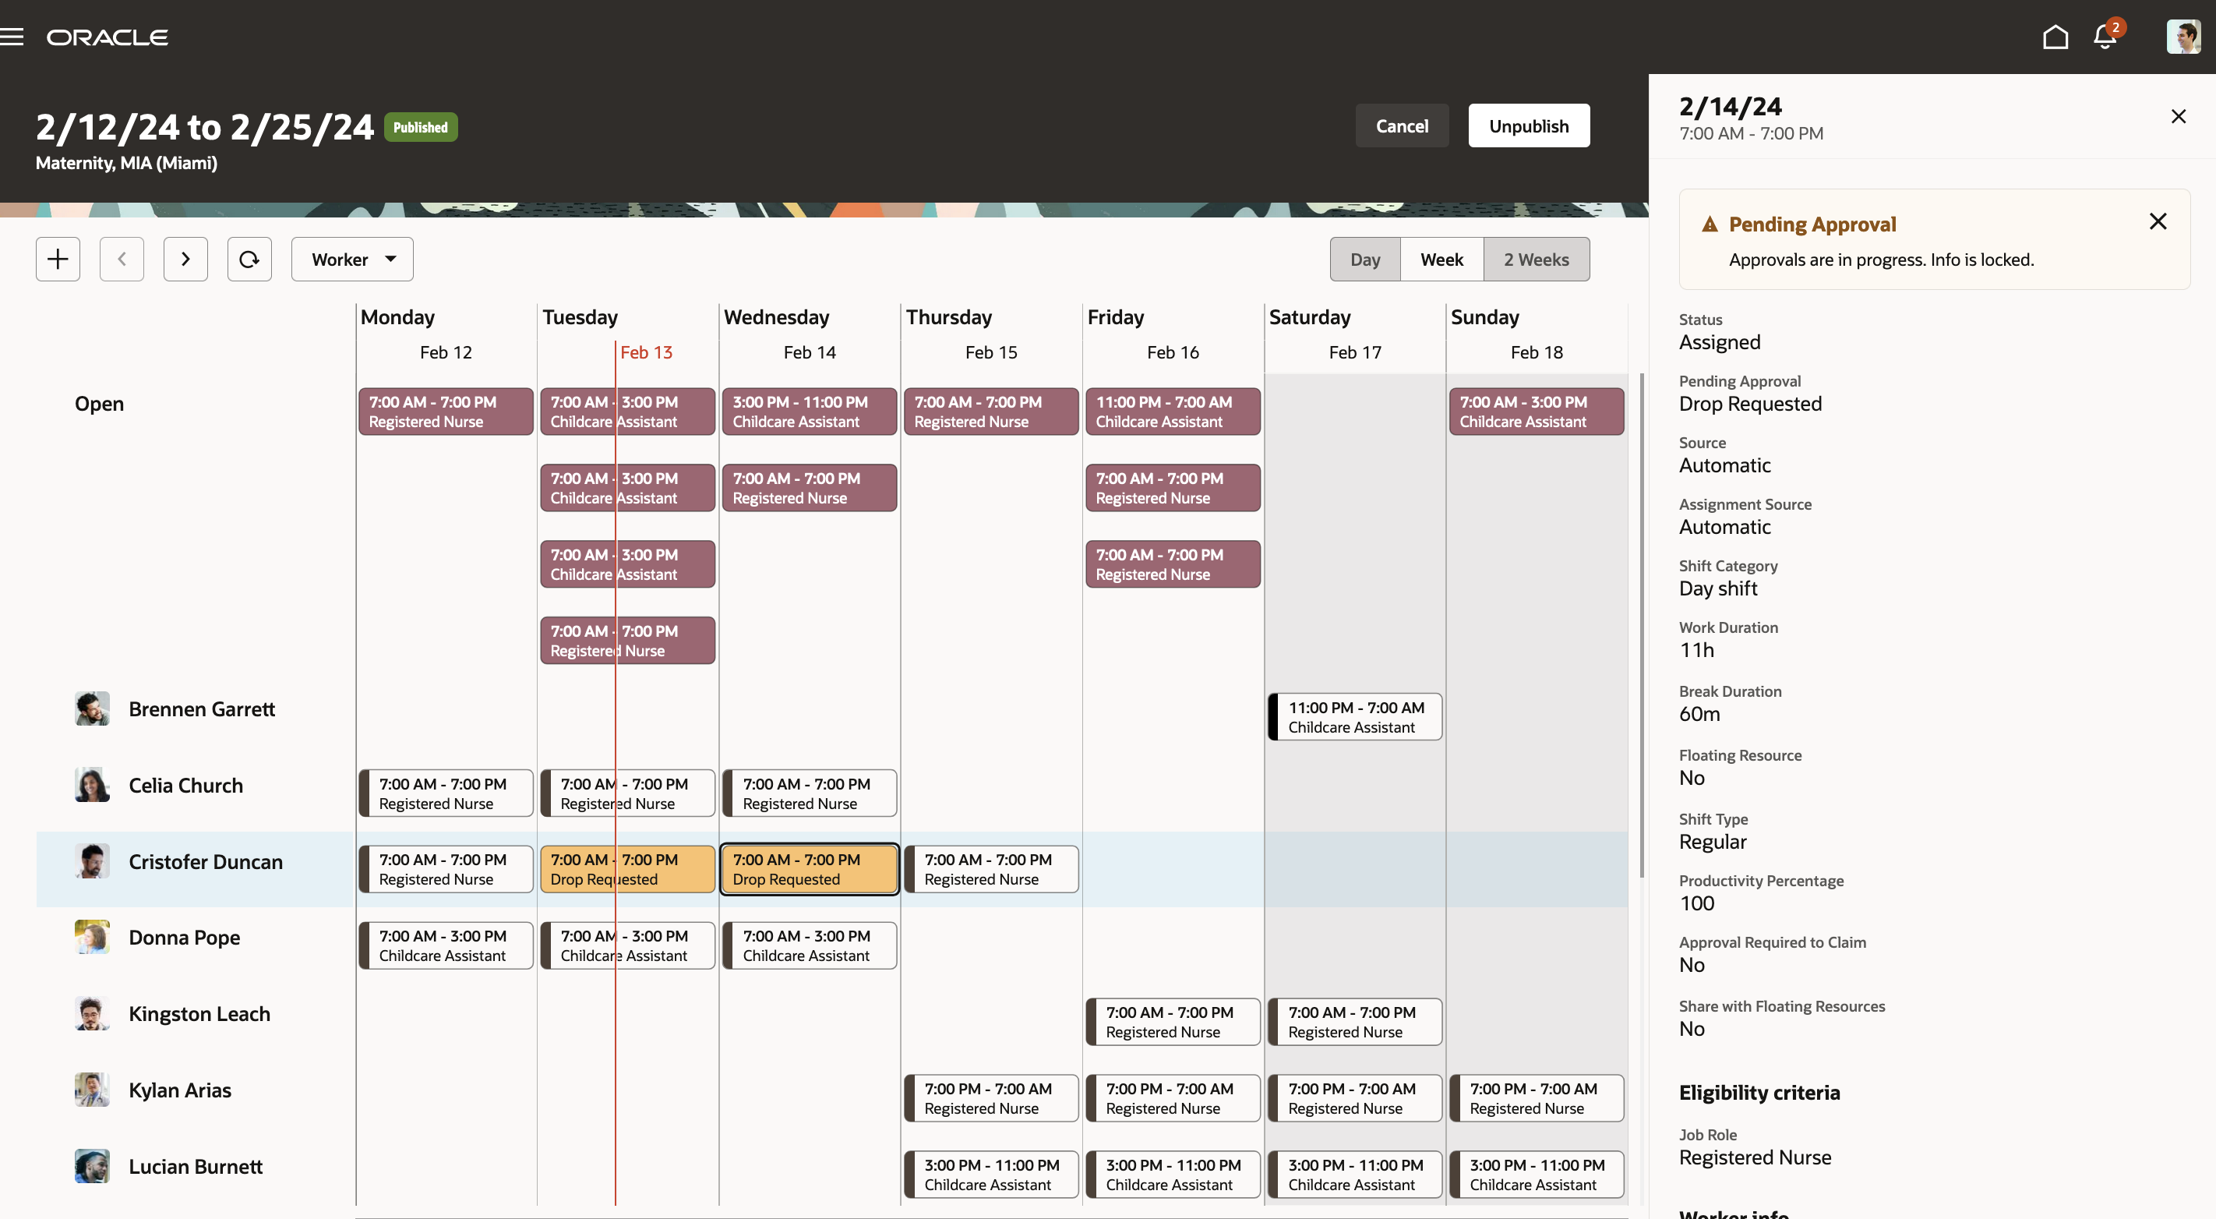Viewport: 2216px width, 1219px height.
Task: Expand the Worker view dropdown
Action: (x=352, y=259)
